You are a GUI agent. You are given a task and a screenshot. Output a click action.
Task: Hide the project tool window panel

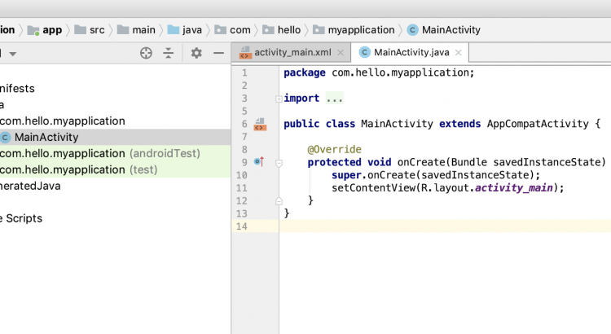(218, 53)
